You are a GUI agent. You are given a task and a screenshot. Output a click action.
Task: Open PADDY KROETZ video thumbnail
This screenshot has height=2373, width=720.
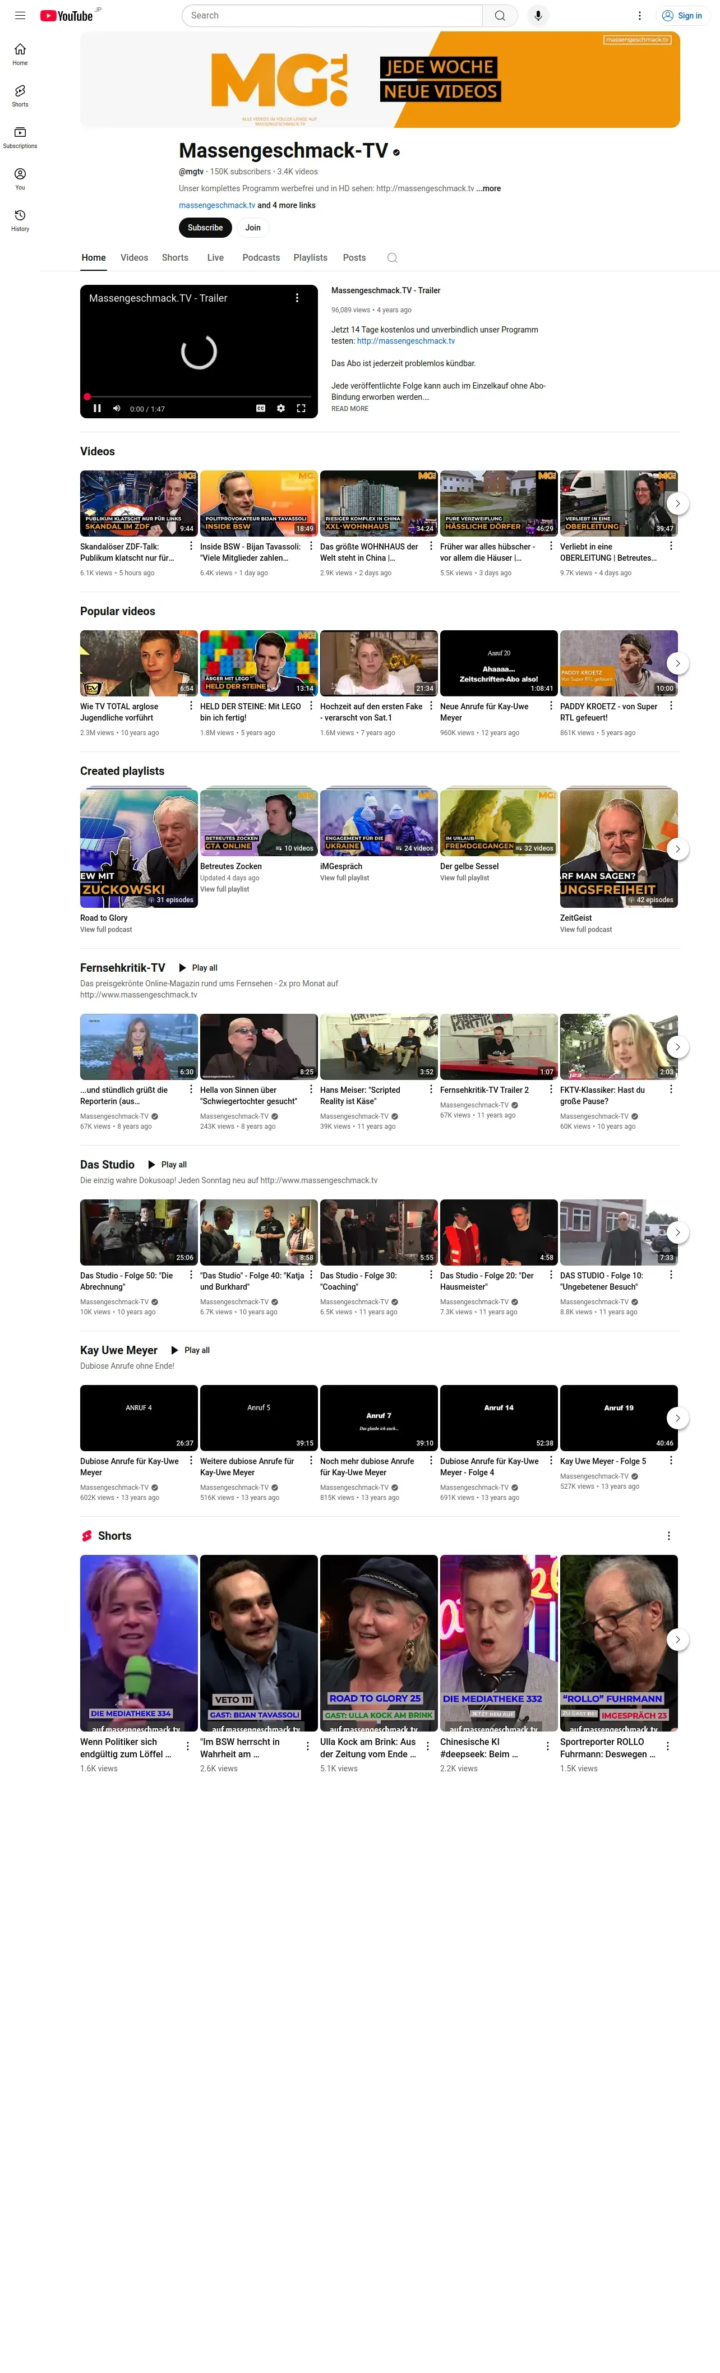click(619, 663)
